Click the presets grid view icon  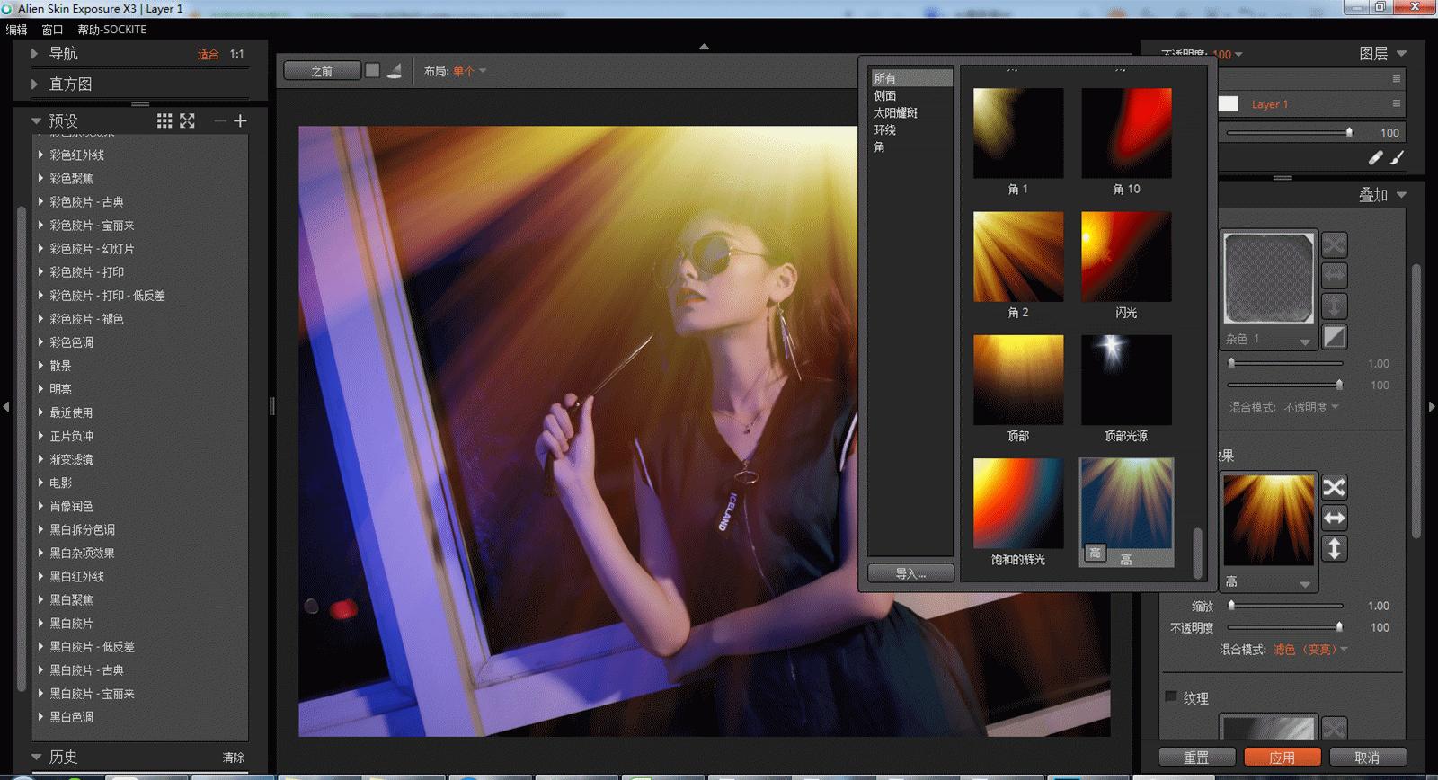tap(164, 120)
